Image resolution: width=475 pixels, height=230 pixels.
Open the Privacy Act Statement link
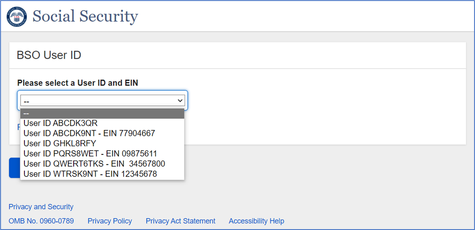(x=180, y=221)
